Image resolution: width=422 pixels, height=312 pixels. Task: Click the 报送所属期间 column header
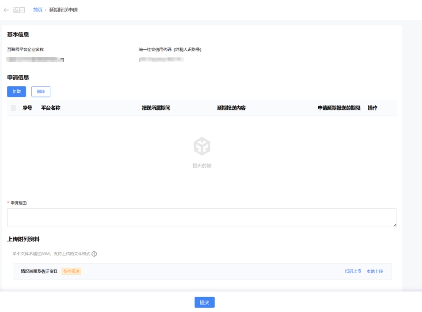pos(156,108)
